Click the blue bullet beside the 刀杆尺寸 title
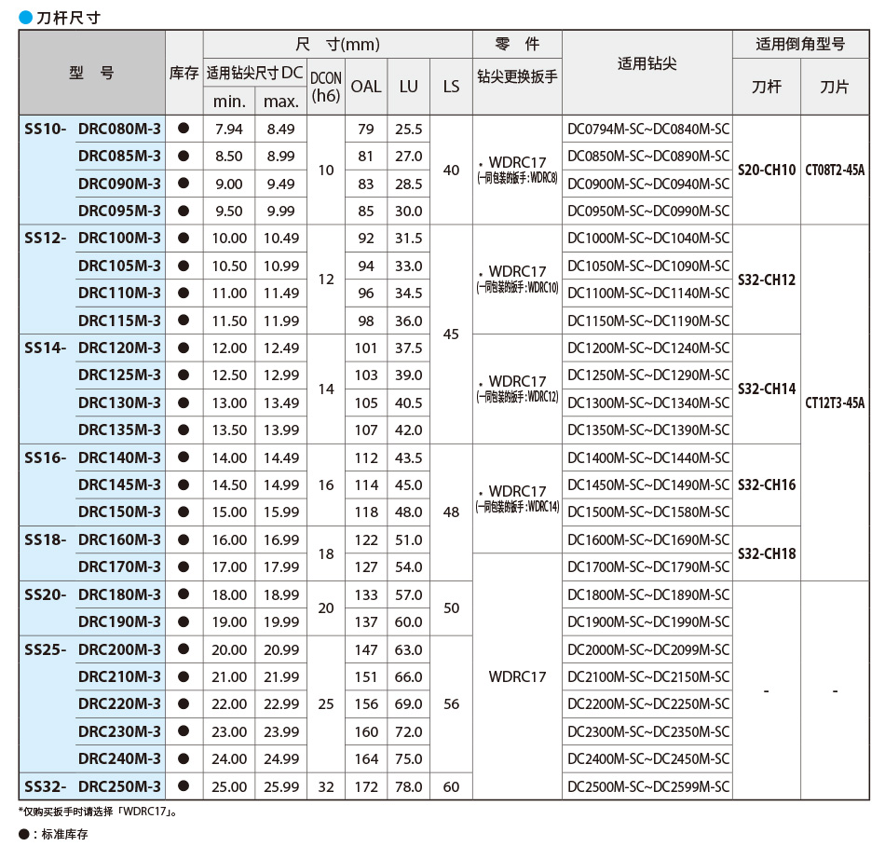 click(25, 18)
